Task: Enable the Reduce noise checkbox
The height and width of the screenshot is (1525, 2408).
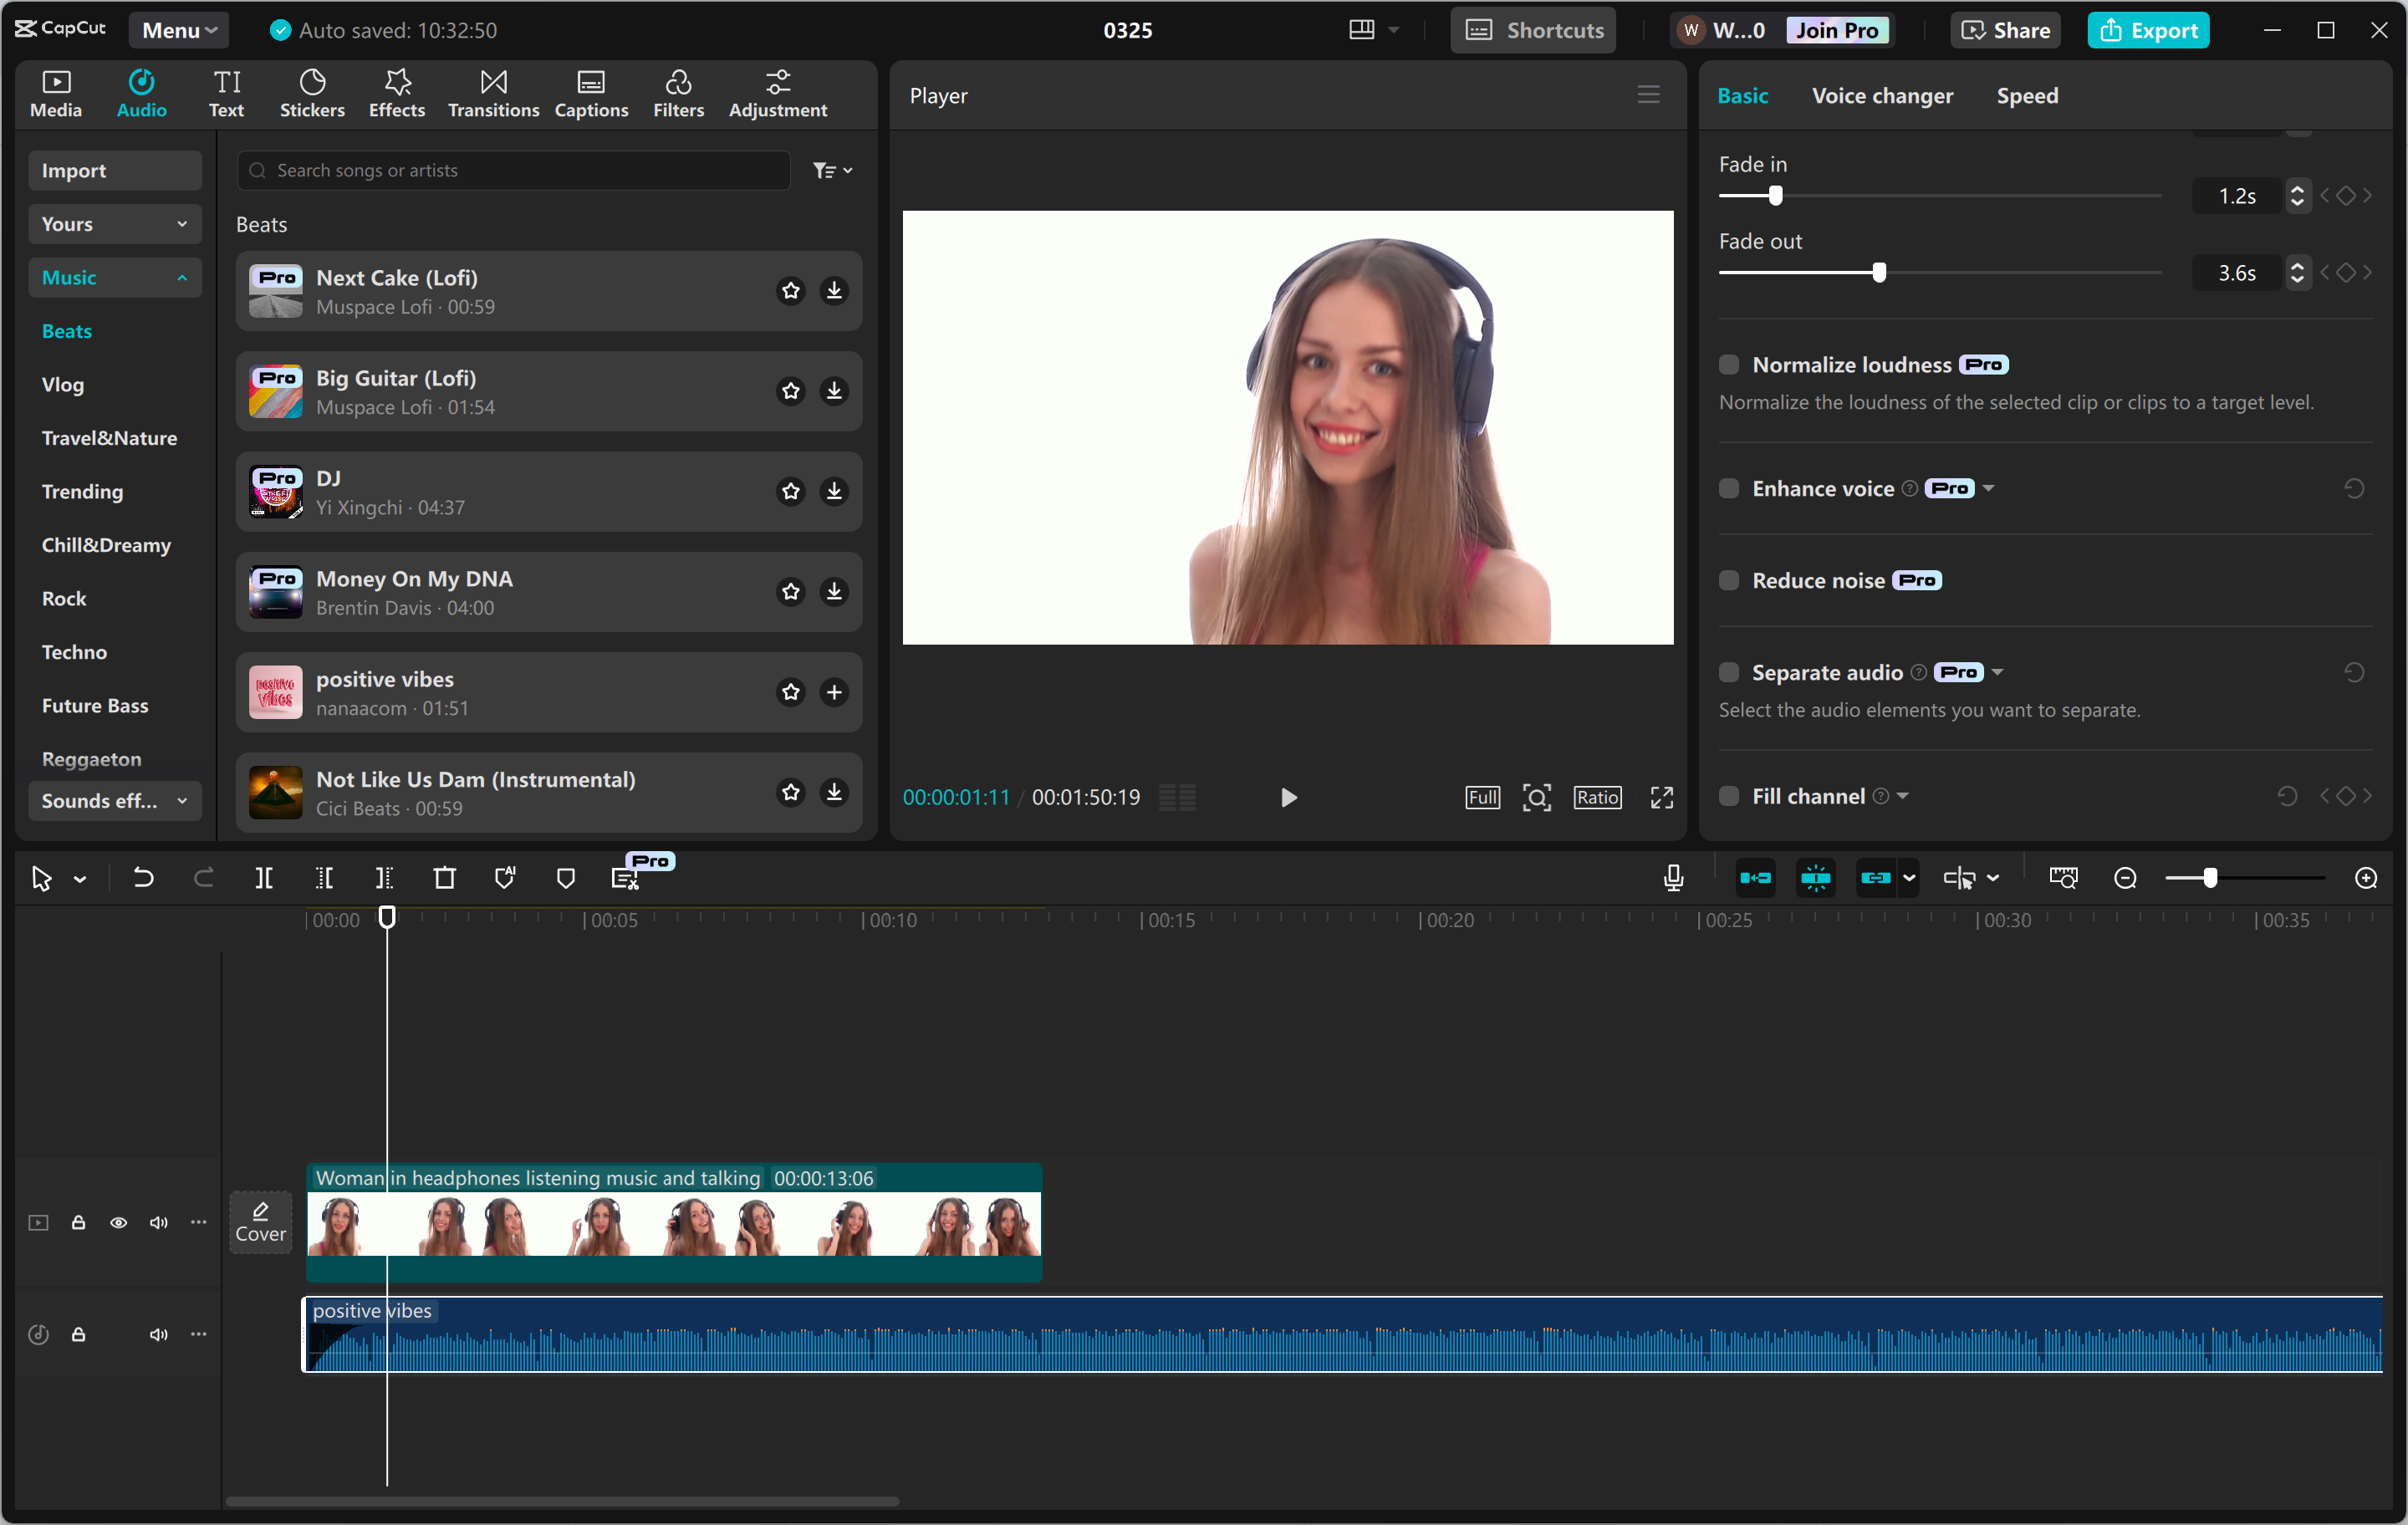Action: [1729, 581]
